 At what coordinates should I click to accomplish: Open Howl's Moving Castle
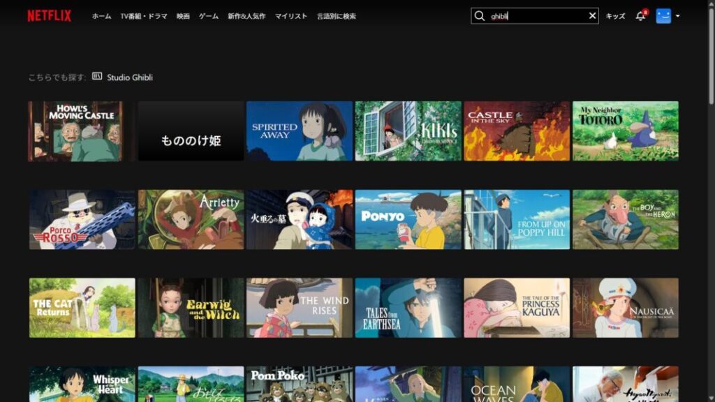[x=82, y=131]
